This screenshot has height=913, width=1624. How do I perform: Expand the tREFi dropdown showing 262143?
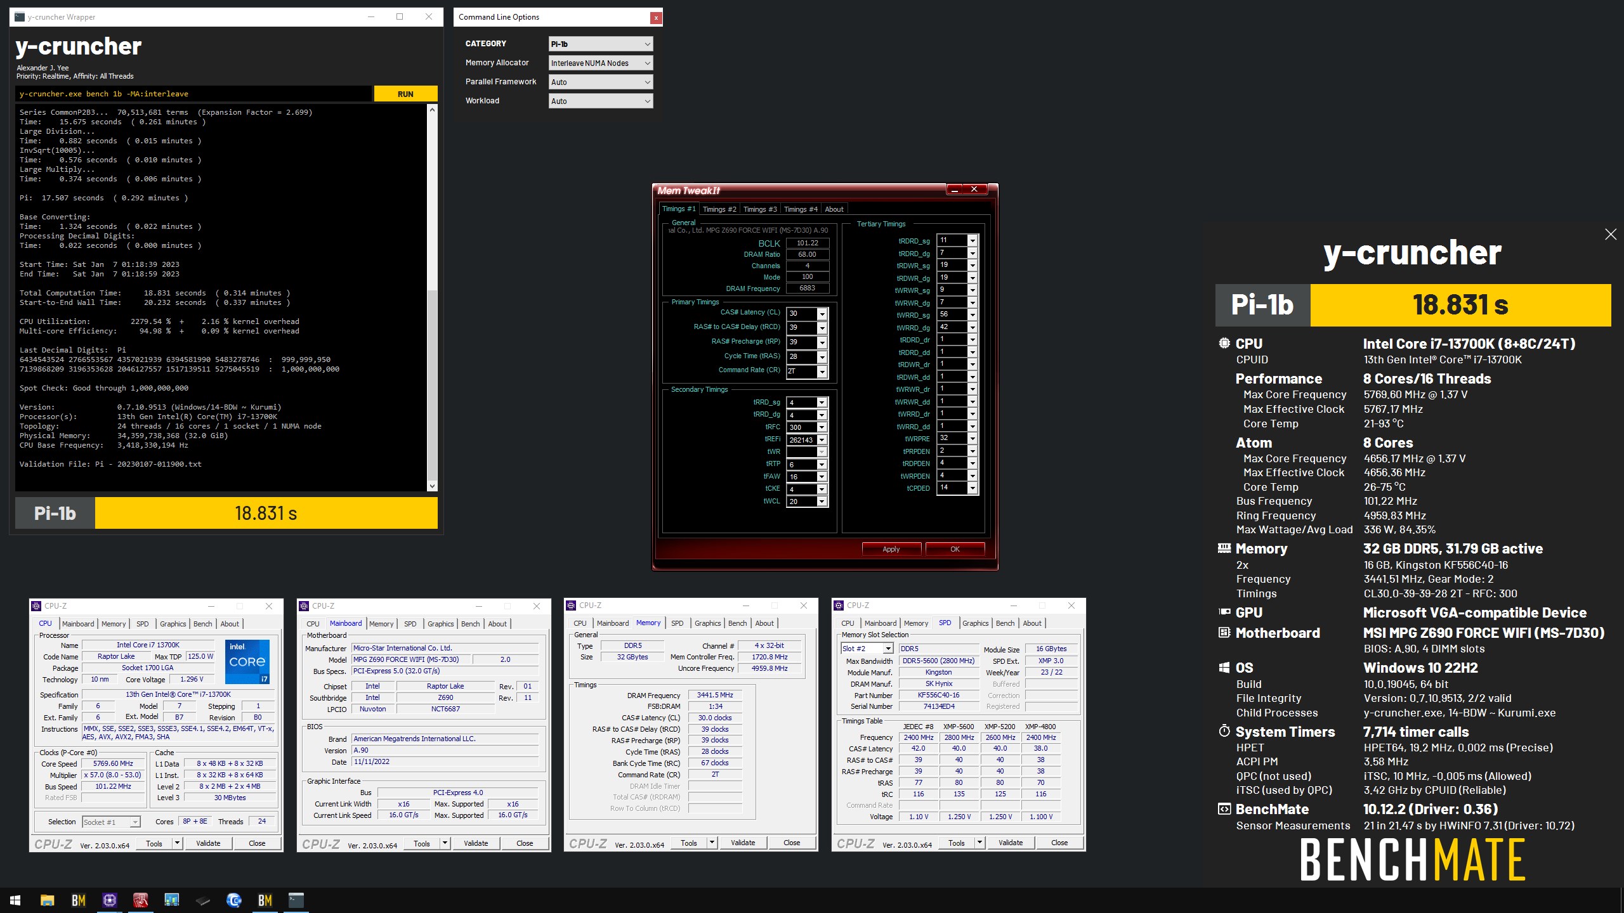pyautogui.click(x=822, y=440)
